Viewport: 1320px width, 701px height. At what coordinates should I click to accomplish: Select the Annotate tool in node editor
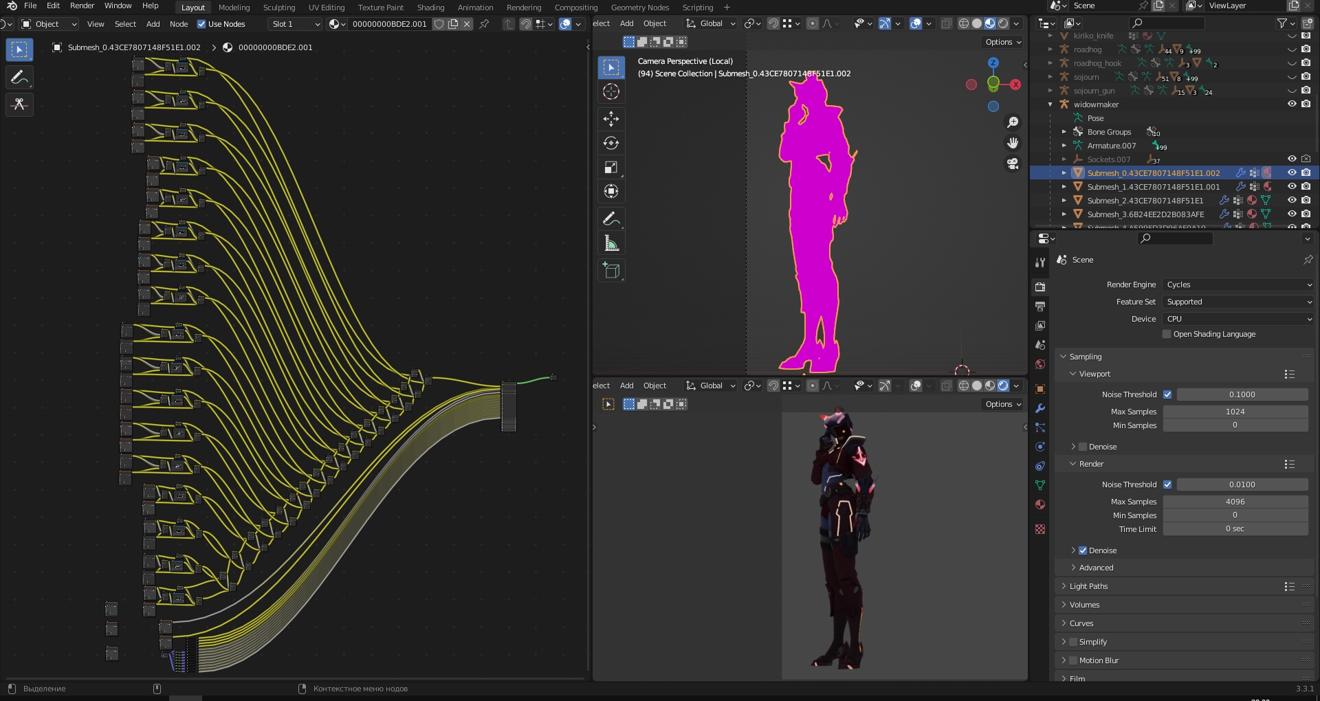[x=19, y=77]
